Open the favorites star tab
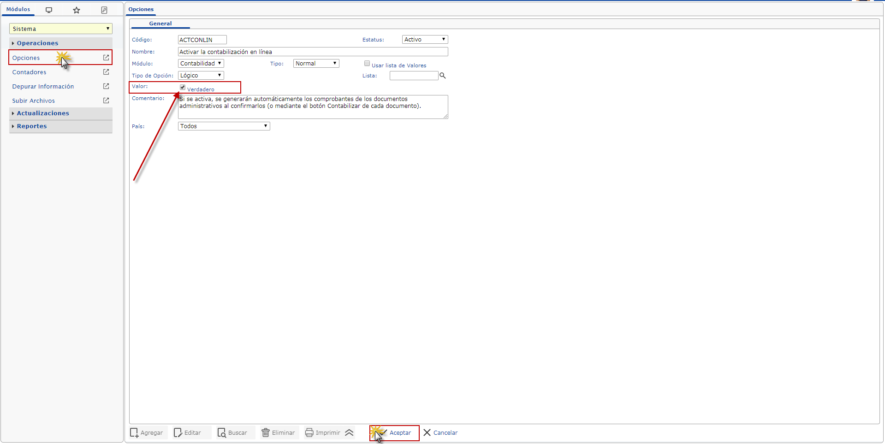 77,10
